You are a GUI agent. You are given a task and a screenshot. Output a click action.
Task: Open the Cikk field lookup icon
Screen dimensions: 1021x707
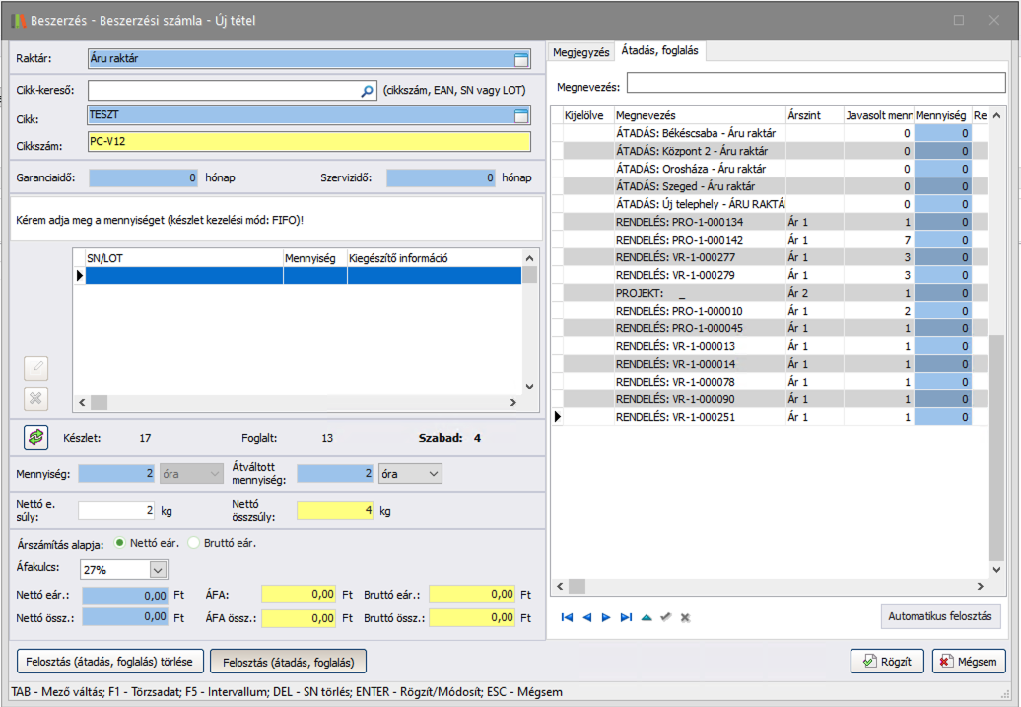(521, 117)
